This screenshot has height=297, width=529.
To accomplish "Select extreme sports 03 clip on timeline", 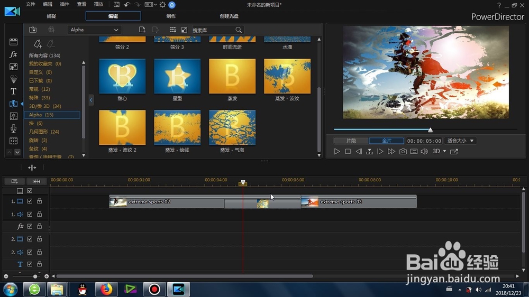I will pyautogui.click(x=359, y=201).
